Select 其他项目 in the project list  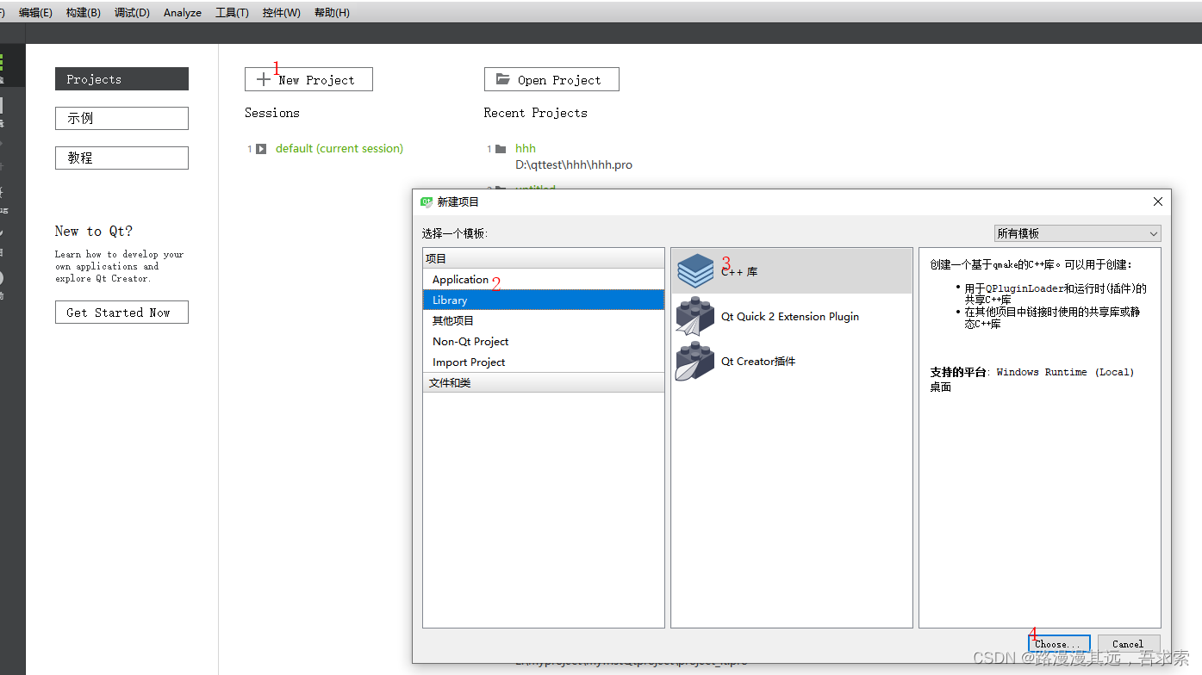click(x=543, y=321)
